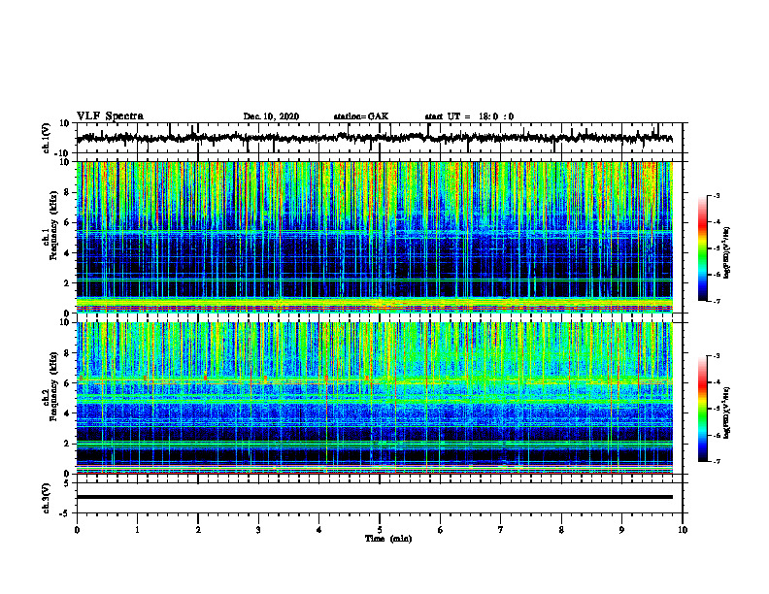The height and width of the screenshot is (594, 769).
Task: Click time axis tick label "4"
Action: tap(319, 530)
